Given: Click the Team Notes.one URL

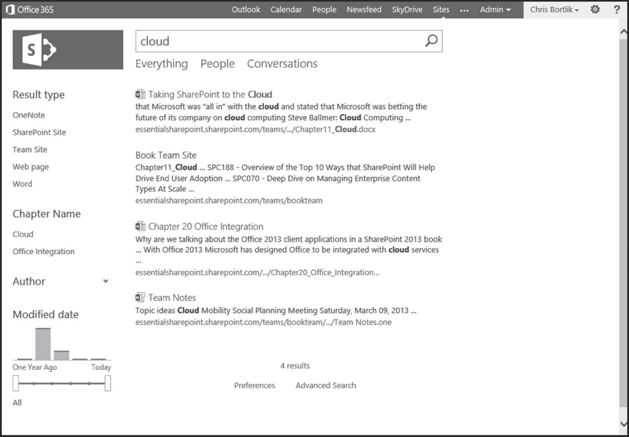Looking at the screenshot, I should pyautogui.click(x=263, y=322).
